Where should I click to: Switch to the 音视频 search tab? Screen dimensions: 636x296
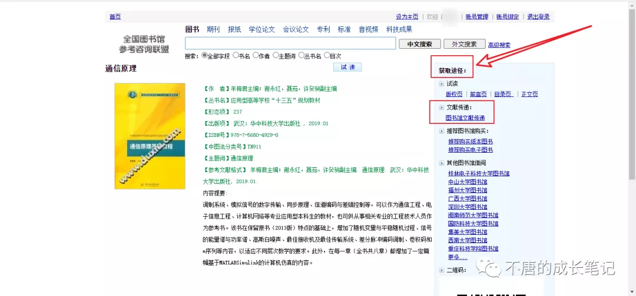pos(369,29)
